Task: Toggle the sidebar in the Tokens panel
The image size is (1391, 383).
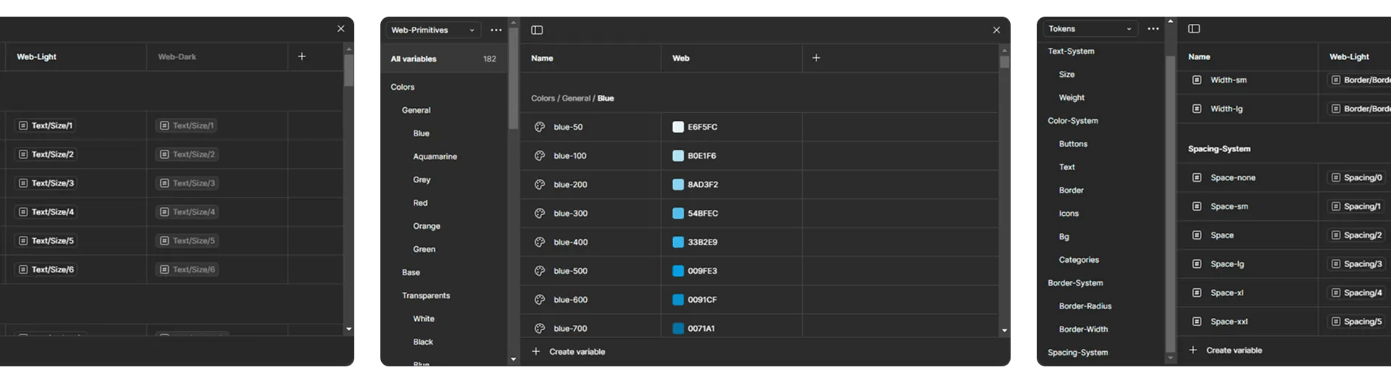Action: click(x=1194, y=28)
